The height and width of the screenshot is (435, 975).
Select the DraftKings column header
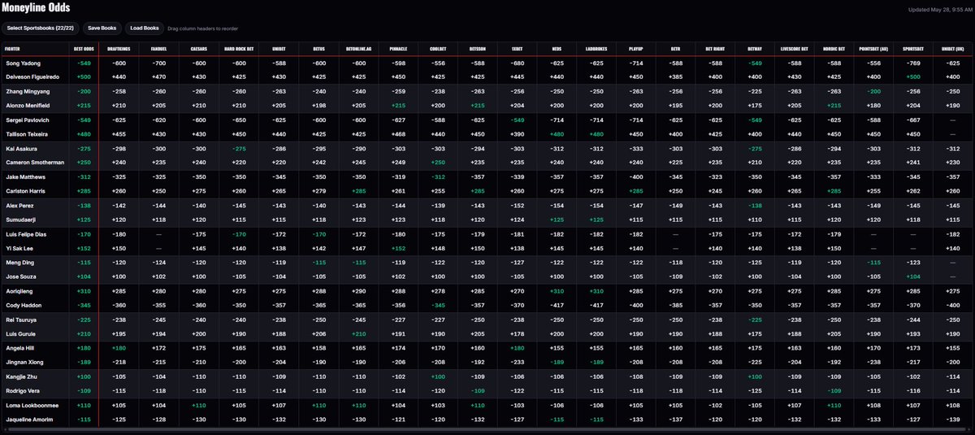[x=119, y=49]
